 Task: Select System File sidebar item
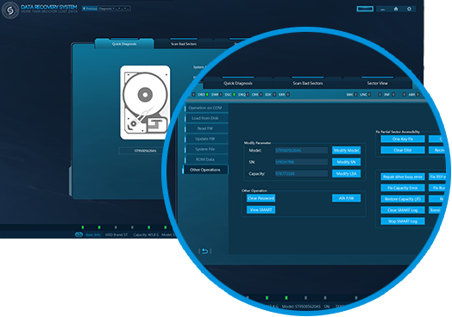click(205, 149)
